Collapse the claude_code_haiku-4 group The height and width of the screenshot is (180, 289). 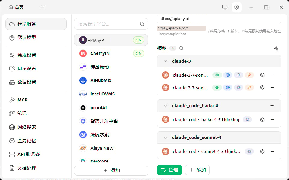click(x=166, y=106)
